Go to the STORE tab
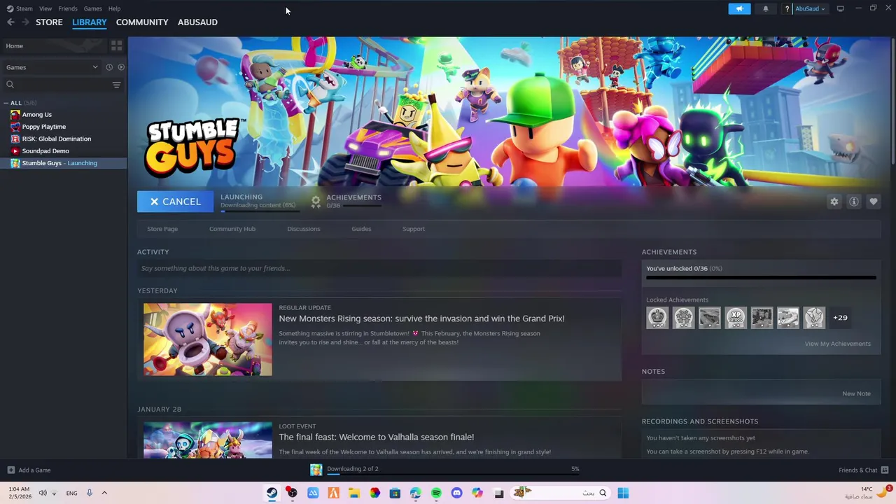The width and height of the screenshot is (896, 504). click(x=49, y=22)
